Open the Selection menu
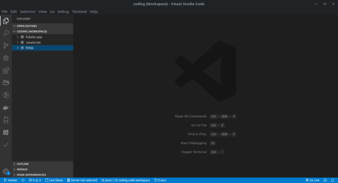The width and height of the screenshot is (338, 183). (x=28, y=12)
